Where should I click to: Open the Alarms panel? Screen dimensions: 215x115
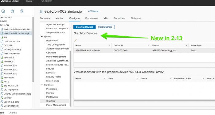(x=13, y=113)
